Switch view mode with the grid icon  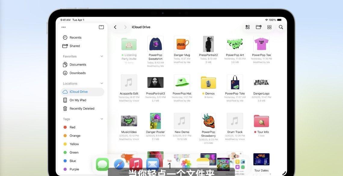(270, 27)
